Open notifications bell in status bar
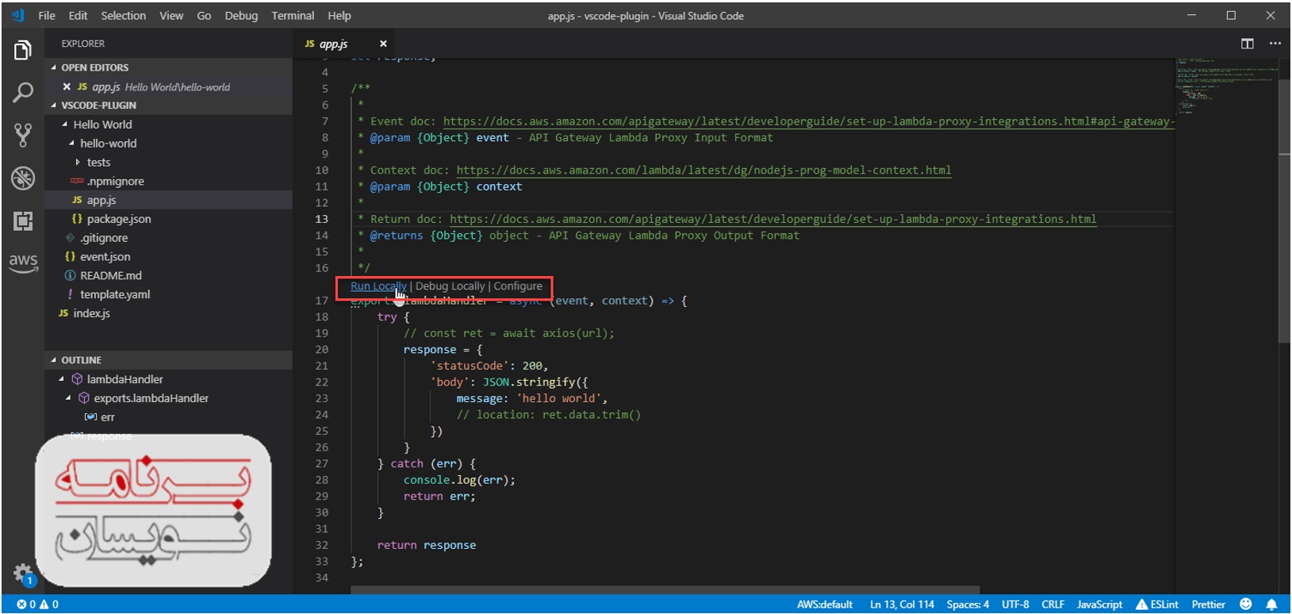Screen dimensions: 1292x614 1271,604
